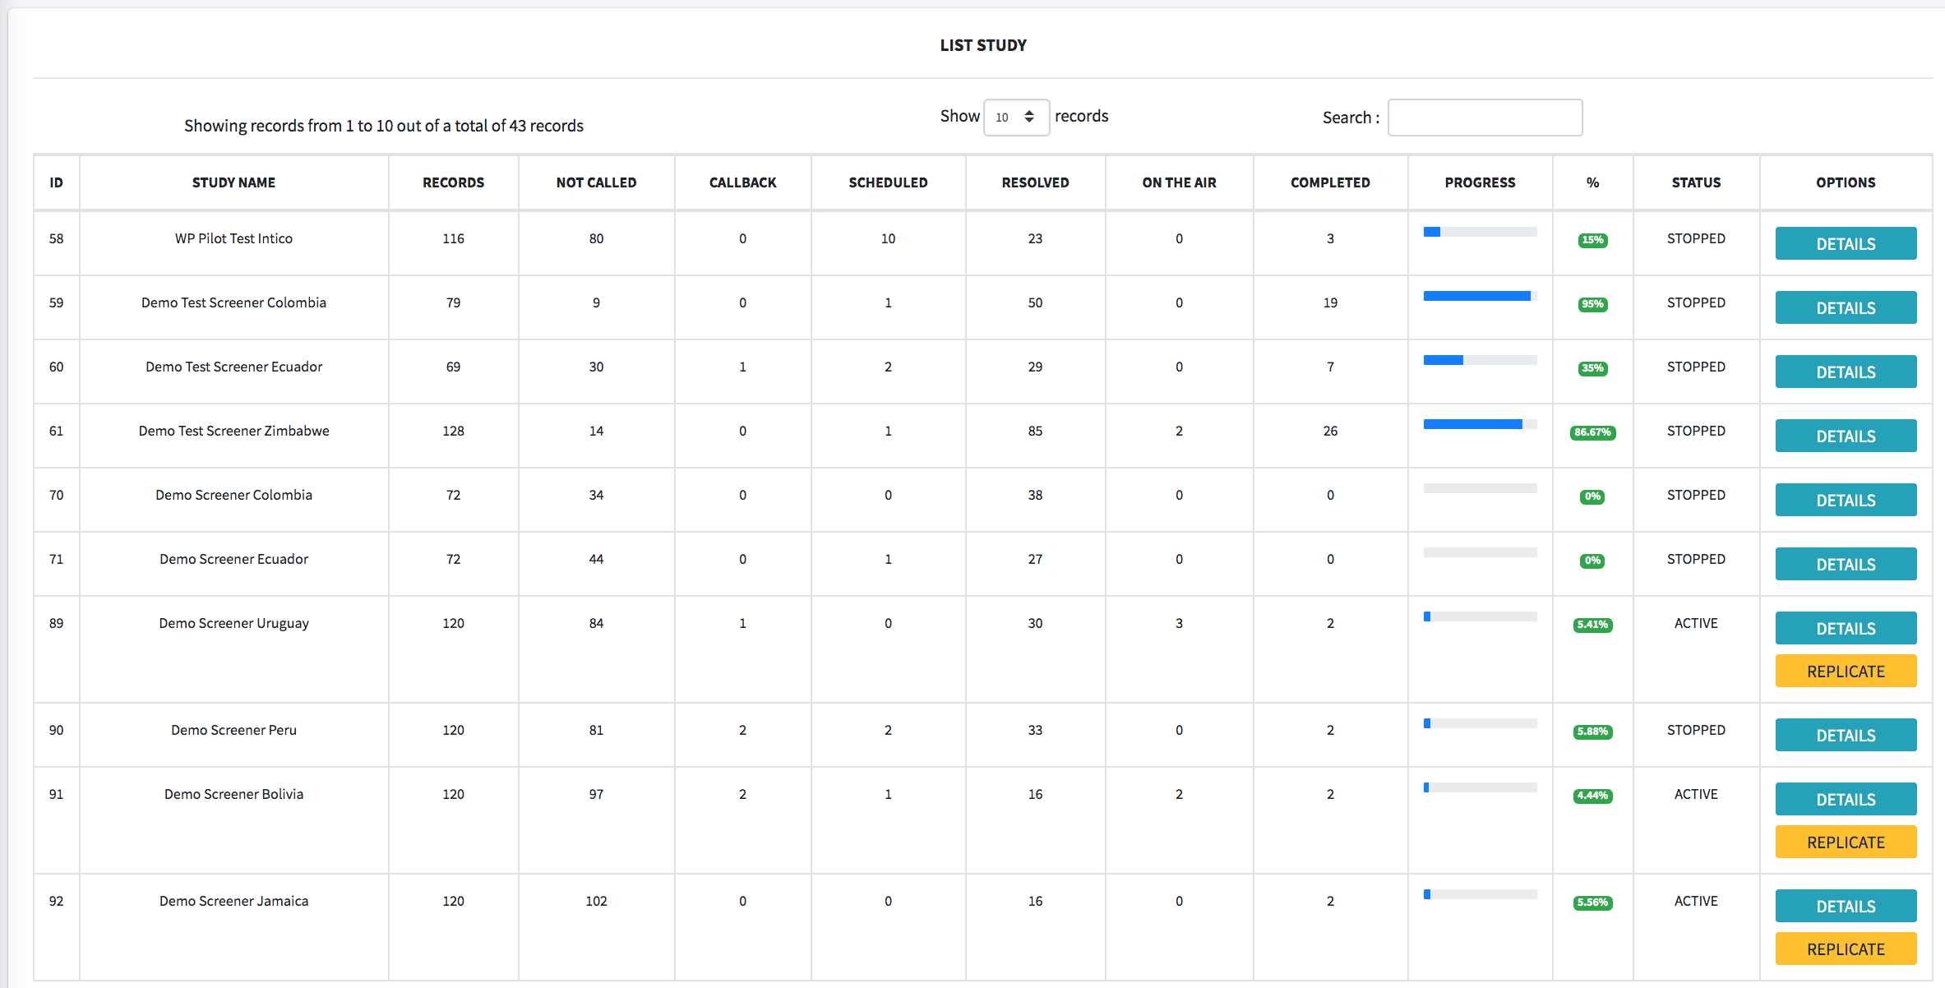Sort by the NOT CALLED column header
This screenshot has height=988, width=1945.
point(596,182)
